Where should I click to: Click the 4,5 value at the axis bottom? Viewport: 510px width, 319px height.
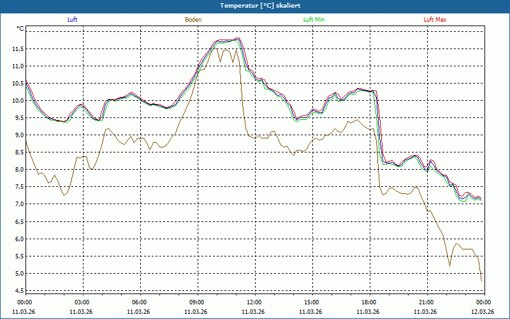[18, 291]
